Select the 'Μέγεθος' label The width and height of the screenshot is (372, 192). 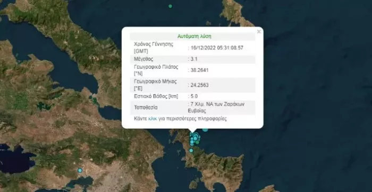(x=143, y=59)
